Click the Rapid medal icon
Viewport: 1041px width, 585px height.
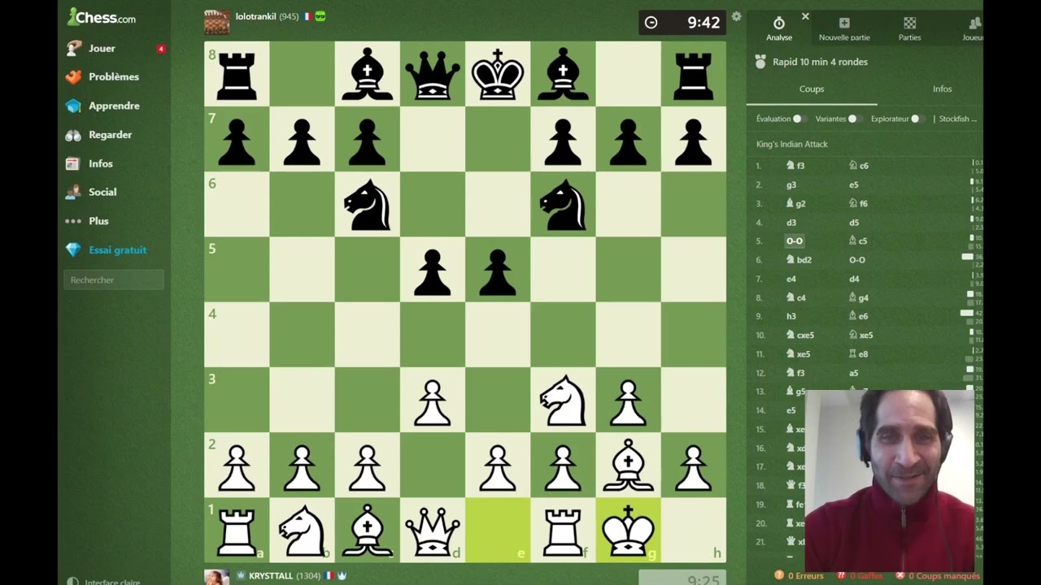point(760,62)
